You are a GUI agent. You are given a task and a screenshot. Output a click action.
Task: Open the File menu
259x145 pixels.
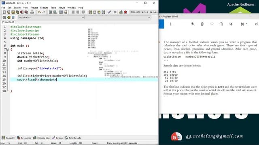point(3,8)
